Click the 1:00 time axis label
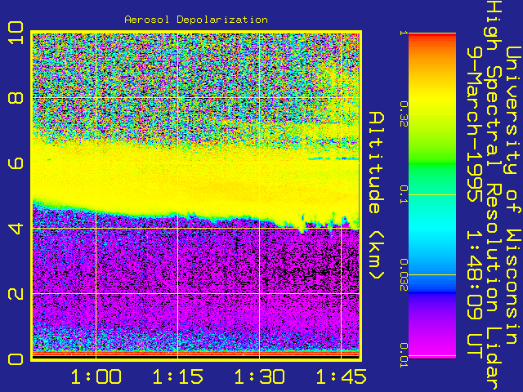Viewport: 523px width, 392px height. pyautogui.click(x=96, y=376)
